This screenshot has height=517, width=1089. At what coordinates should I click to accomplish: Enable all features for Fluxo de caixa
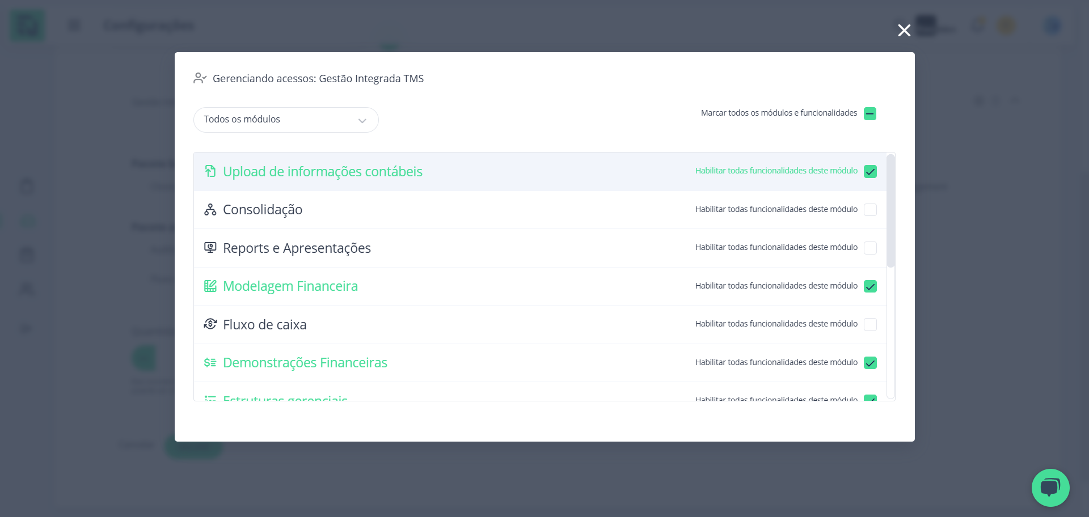click(x=870, y=324)
